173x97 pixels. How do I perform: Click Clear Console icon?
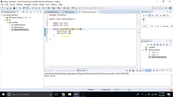pos(137,71)
